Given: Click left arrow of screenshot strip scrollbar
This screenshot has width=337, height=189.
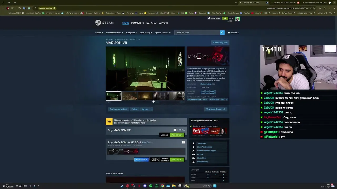Looking at the screenshot, I should pos(108,102).
